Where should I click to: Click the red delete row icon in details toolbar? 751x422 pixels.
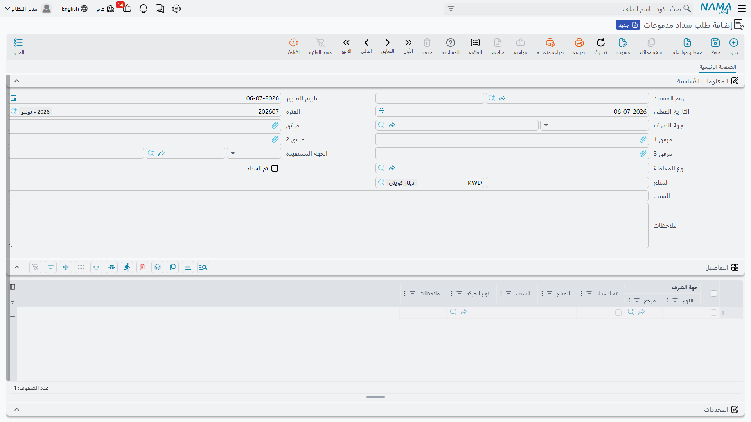click(142, 267)
